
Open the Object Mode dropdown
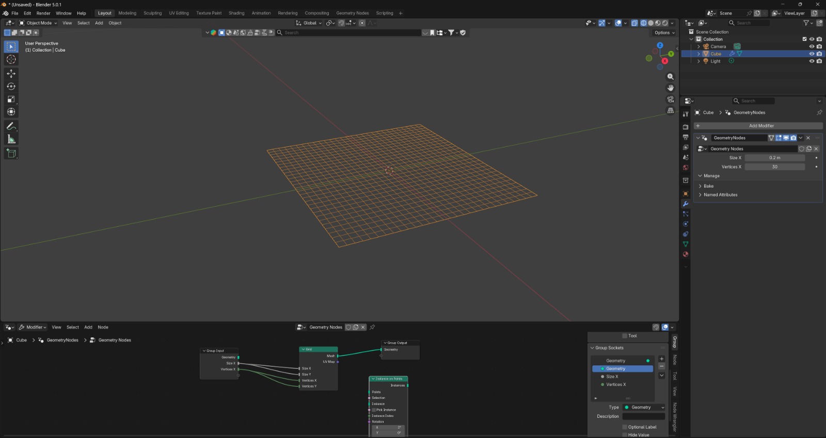pyautogui.click(x=39, y=23)
